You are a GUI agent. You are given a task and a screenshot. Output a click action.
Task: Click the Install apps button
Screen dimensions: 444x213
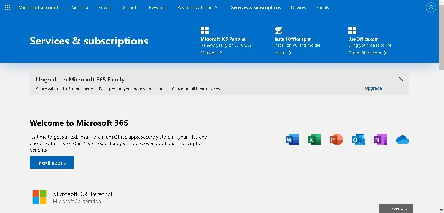point(52,162)
